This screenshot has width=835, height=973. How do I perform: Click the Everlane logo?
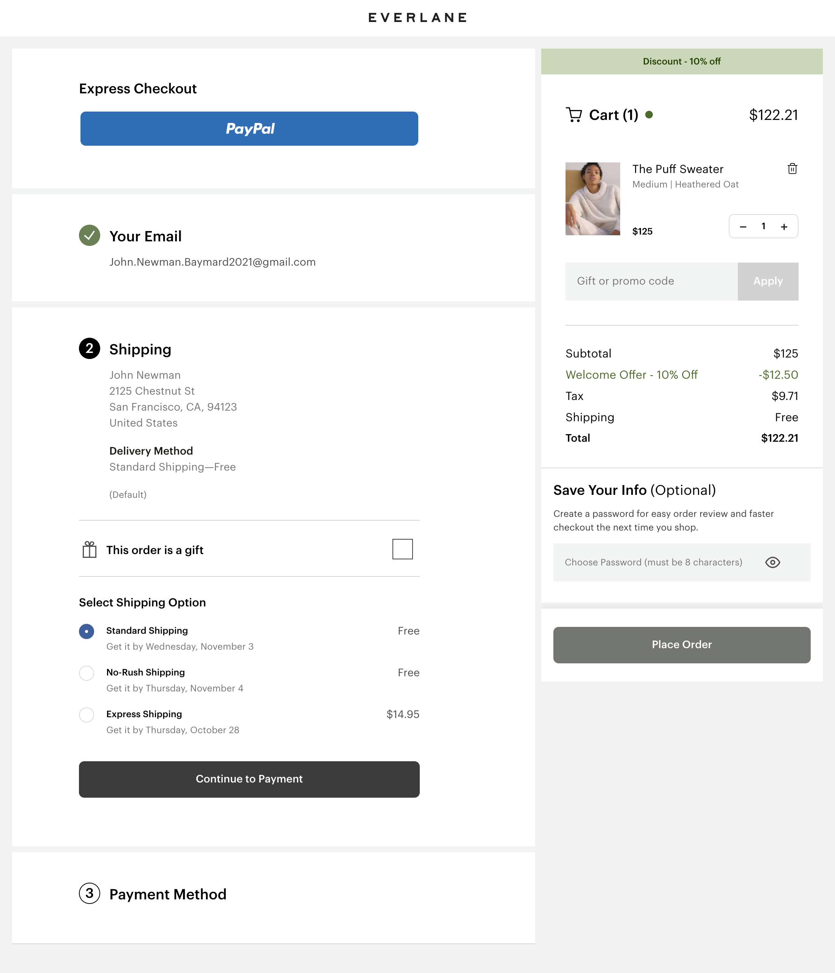click(417, 17)
